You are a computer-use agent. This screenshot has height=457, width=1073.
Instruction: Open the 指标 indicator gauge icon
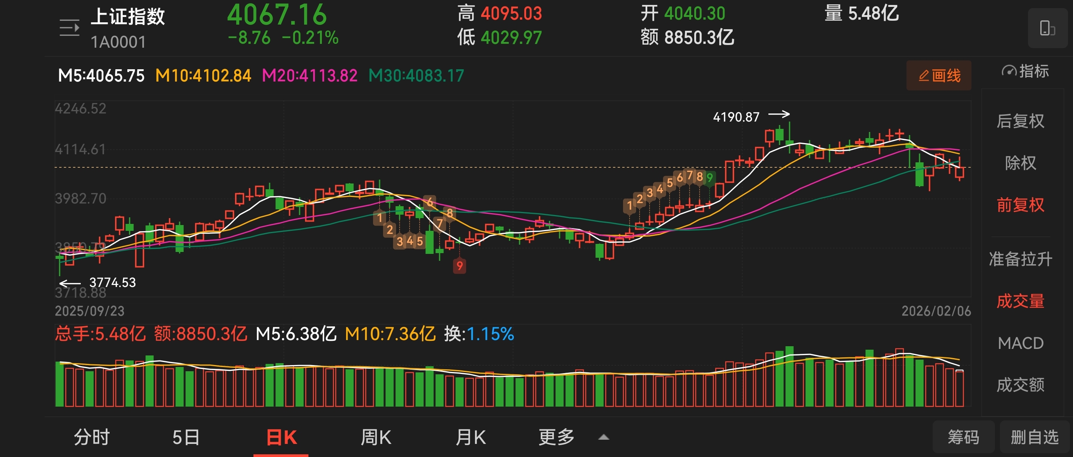1009,71
